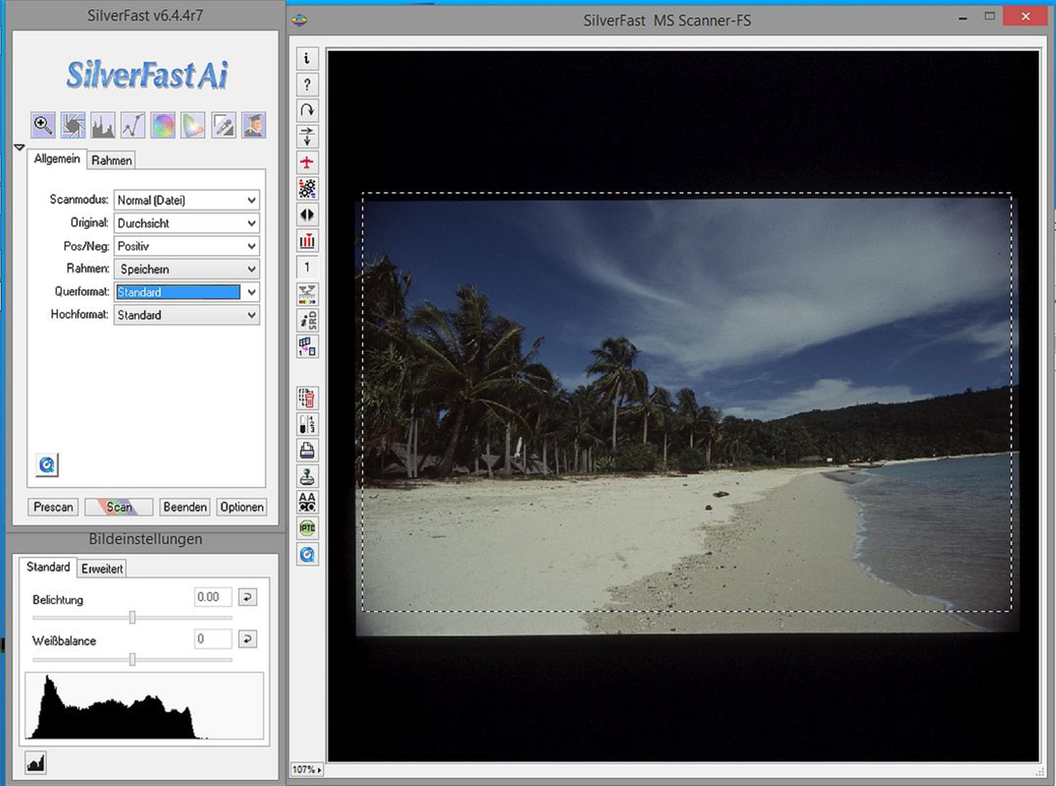Expand the Scanmodus dropdown
The width and height of the screenshot is (1056, 786).
tap(251, 200)
